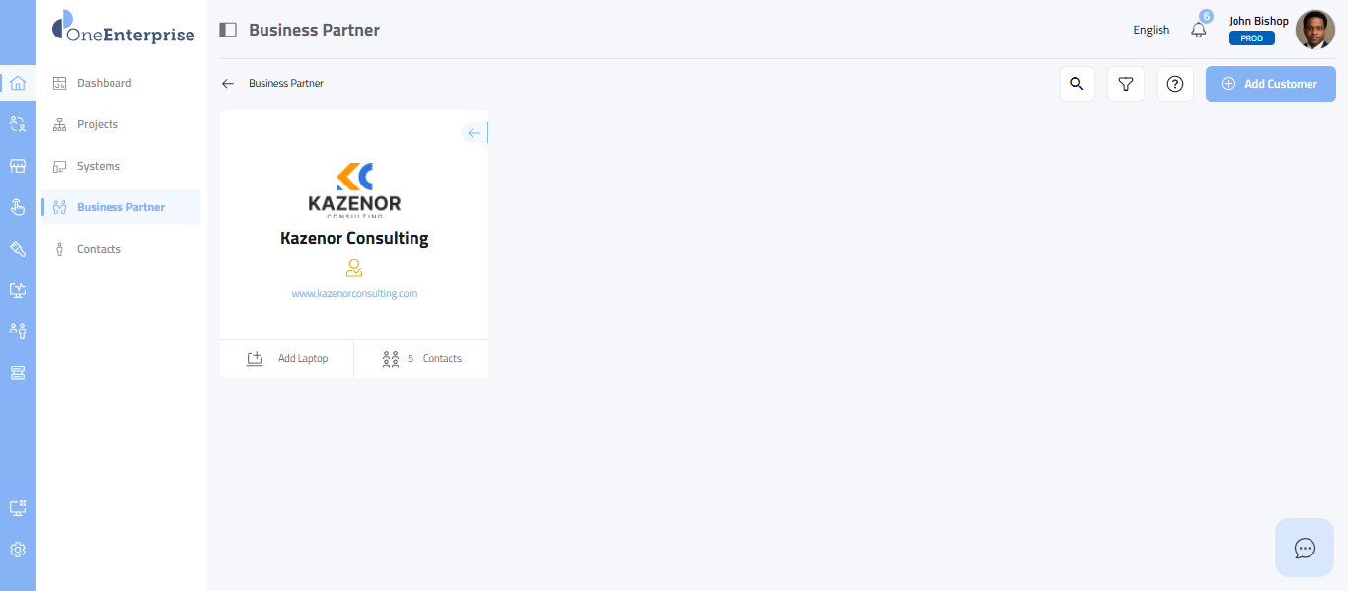The width and height of the screenshot is (1348, 591).
Task: Open www.kazenorconsulting.com link
Action: pyautogui.click(x=354, y=293)
